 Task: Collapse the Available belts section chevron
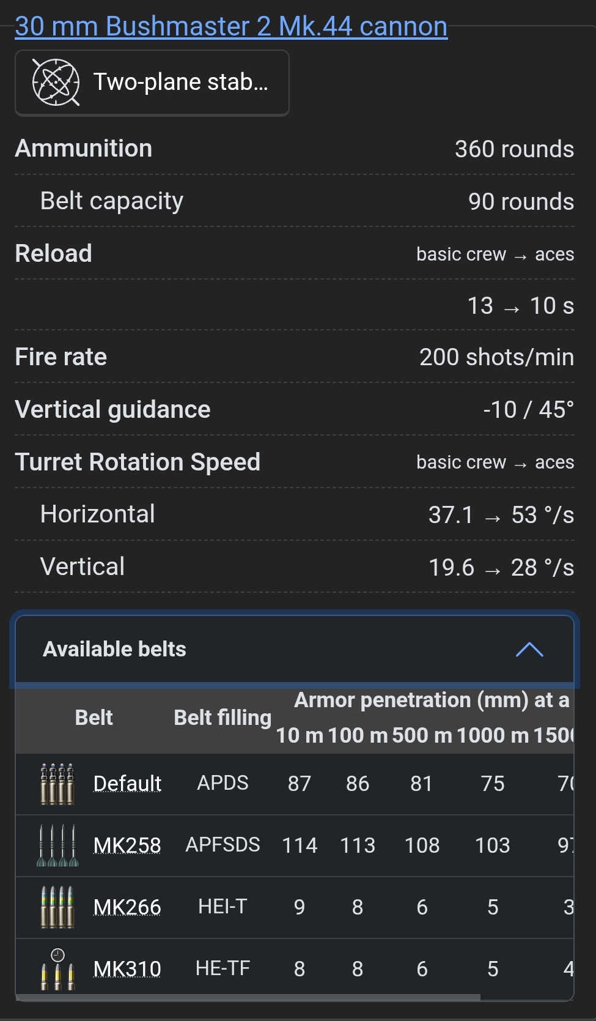tap(529, 650)
